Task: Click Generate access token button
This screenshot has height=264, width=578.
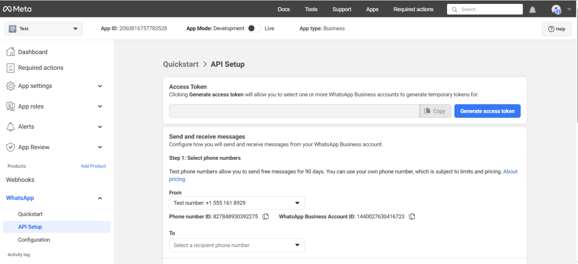Action: click(487, 111)
